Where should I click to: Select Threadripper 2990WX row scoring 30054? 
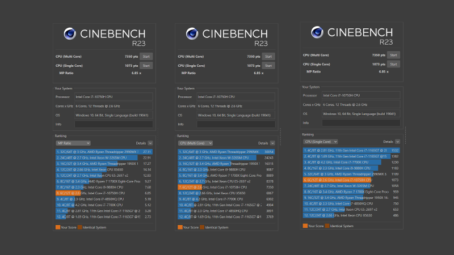pos(226,152)
